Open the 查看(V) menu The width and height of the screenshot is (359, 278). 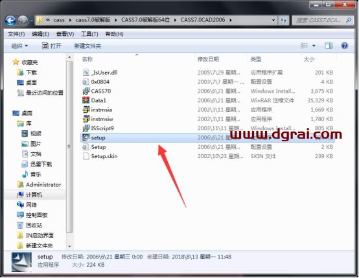coord(65,34)
